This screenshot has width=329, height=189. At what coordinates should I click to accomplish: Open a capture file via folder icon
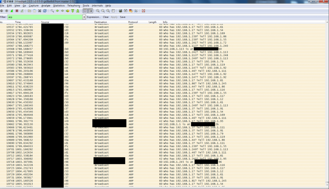coord(29,11)
